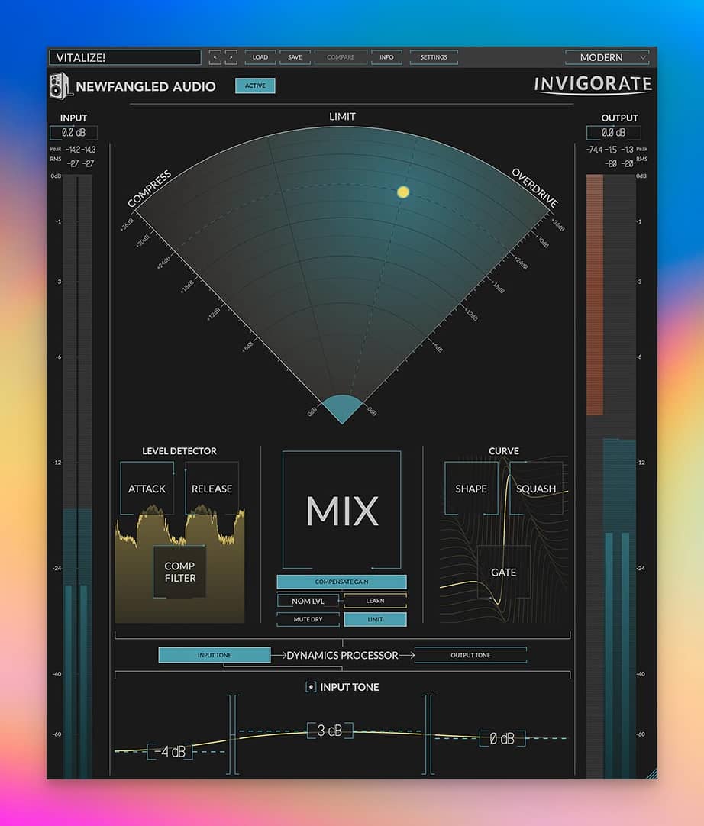This screenshot has width=704, height=826.
Task: Select the Gate control box
Action: (503, 572)
